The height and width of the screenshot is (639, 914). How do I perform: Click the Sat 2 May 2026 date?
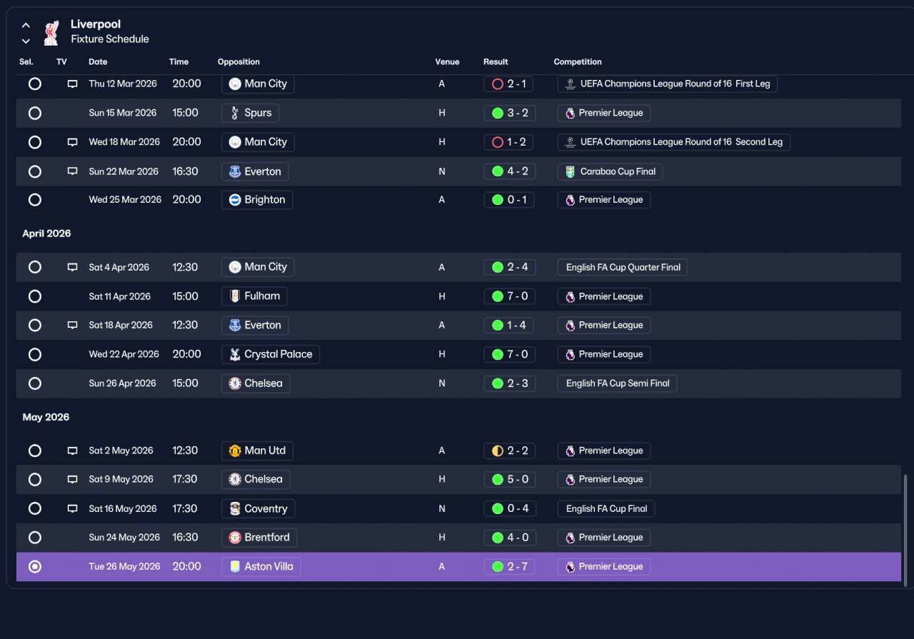click(x=121, y=451)
